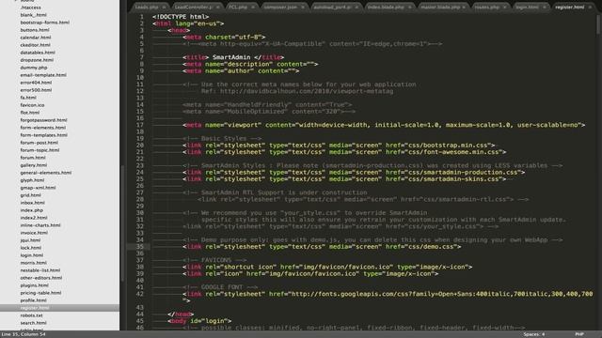Open profile.html in the sidebar
Image resolution: width=602 pixels, height=338 pixels.
34,300
